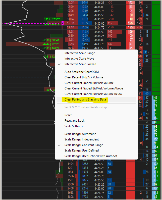
Task: Click price cell 4424.50
Action: point(99,197)
